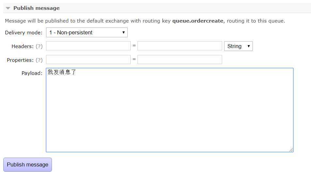Focus the Properties value input field
This screenshot has width=311, height=172.
[x=180, y=60]
